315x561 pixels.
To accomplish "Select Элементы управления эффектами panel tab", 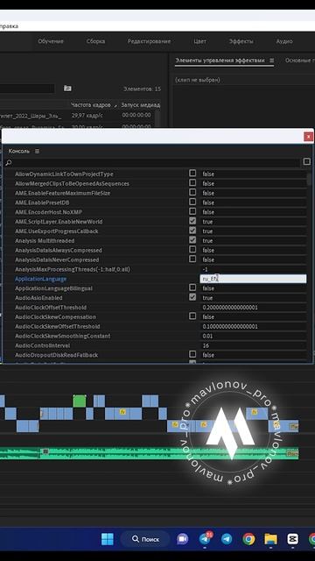I will point(220,60).
